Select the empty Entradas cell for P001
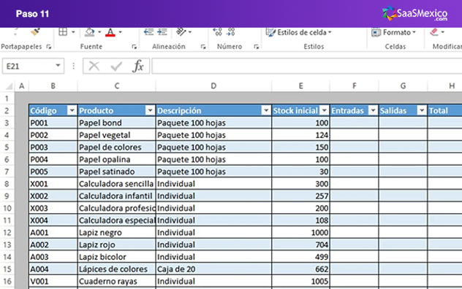The image size is (462, 289). tap(354, 123)
